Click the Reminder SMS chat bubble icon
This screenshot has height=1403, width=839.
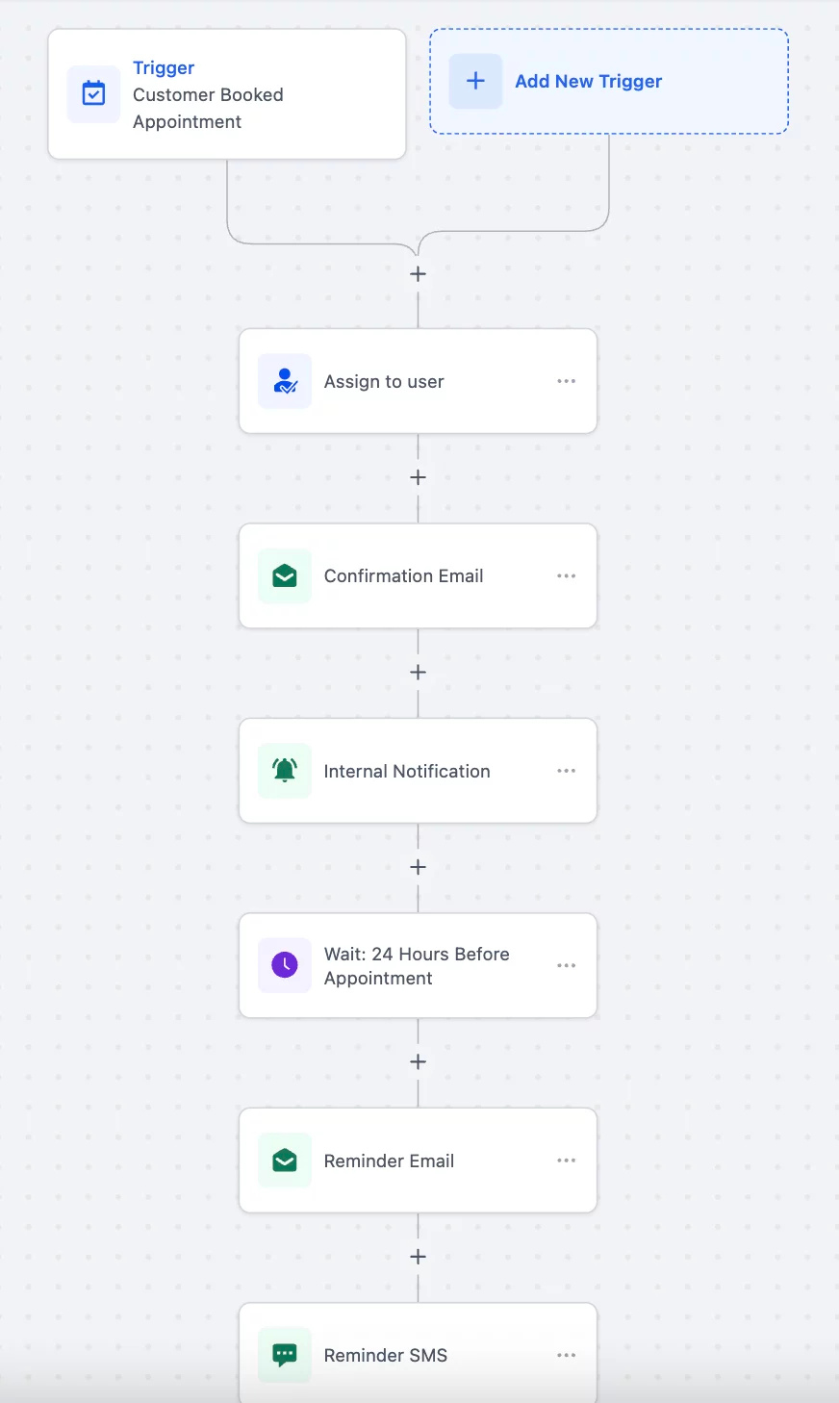(x=285, y=1355)
